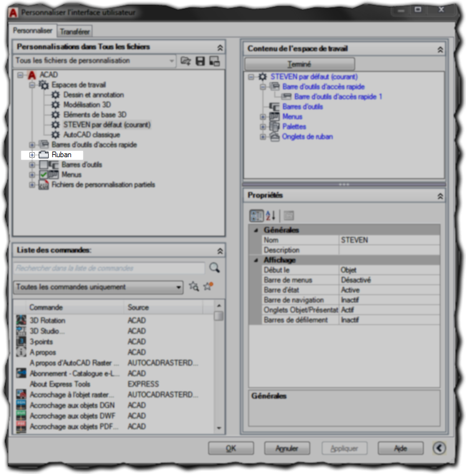Collapse the Liste des commandes panel
The width and height of the screenshot is (466, 474).
click(220, 251)
